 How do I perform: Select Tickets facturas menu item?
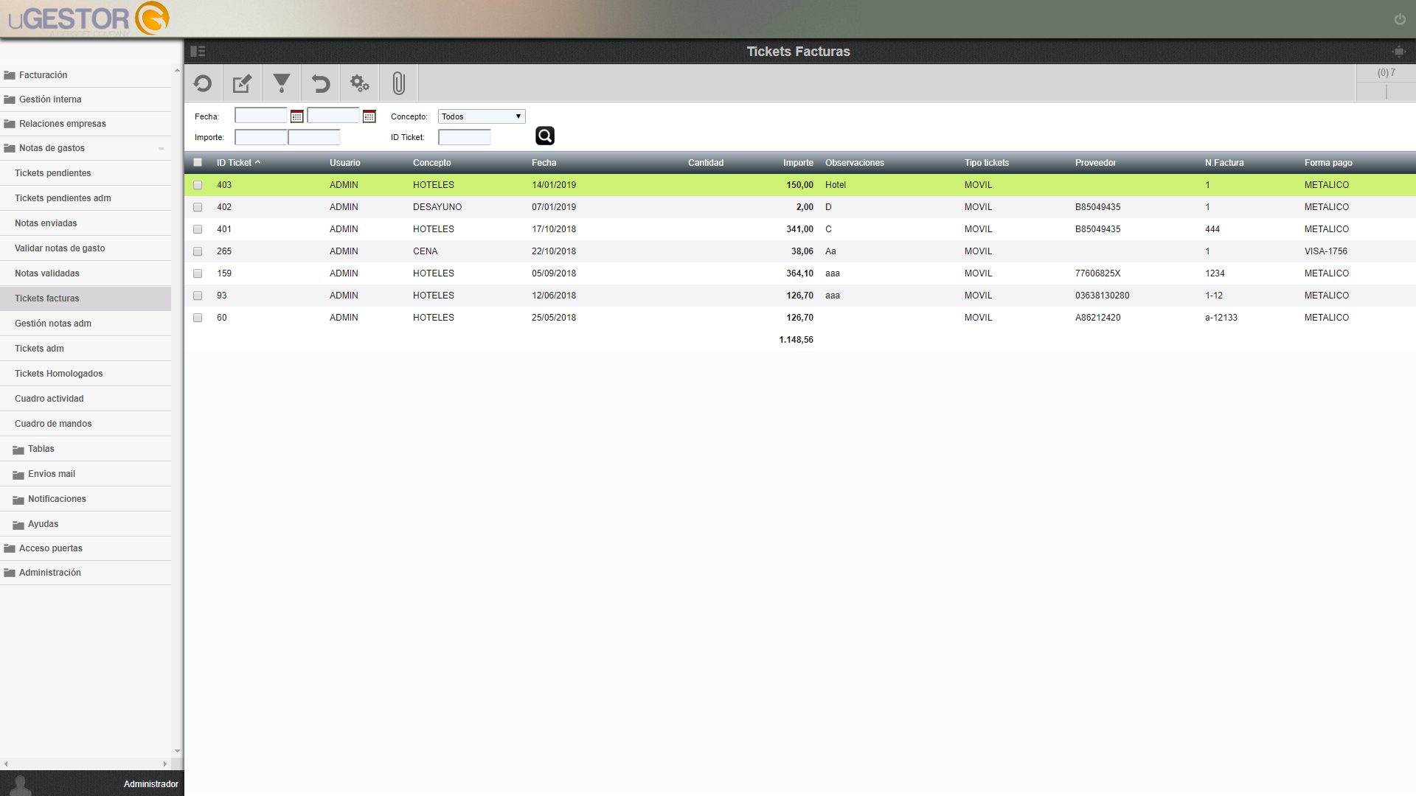click(x=86, y=298)
